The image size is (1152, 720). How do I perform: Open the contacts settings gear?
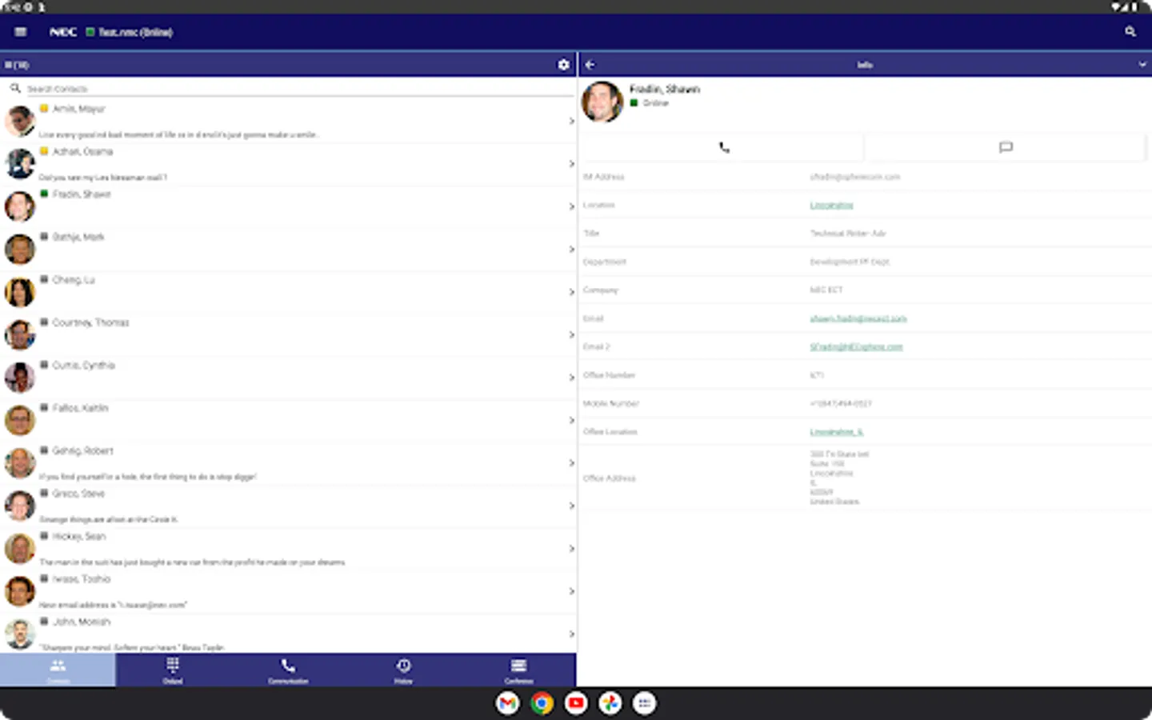point(563,65)
